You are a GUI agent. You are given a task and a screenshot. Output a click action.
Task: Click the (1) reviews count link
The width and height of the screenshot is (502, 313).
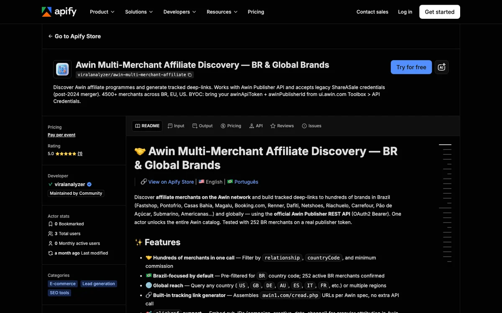(x=80, y=154)
